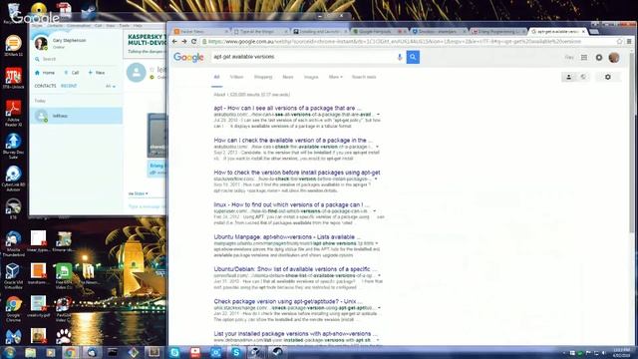638x359 pixels.
Task: Open the Windows Start button
Action: pos(9,352)
